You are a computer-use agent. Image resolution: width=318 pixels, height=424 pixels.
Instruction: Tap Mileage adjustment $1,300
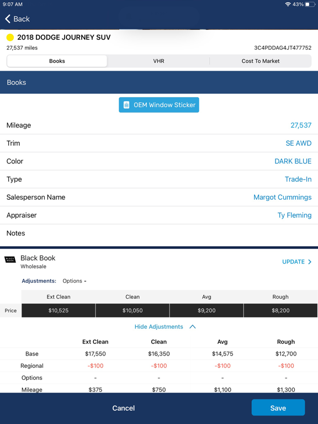286,390
